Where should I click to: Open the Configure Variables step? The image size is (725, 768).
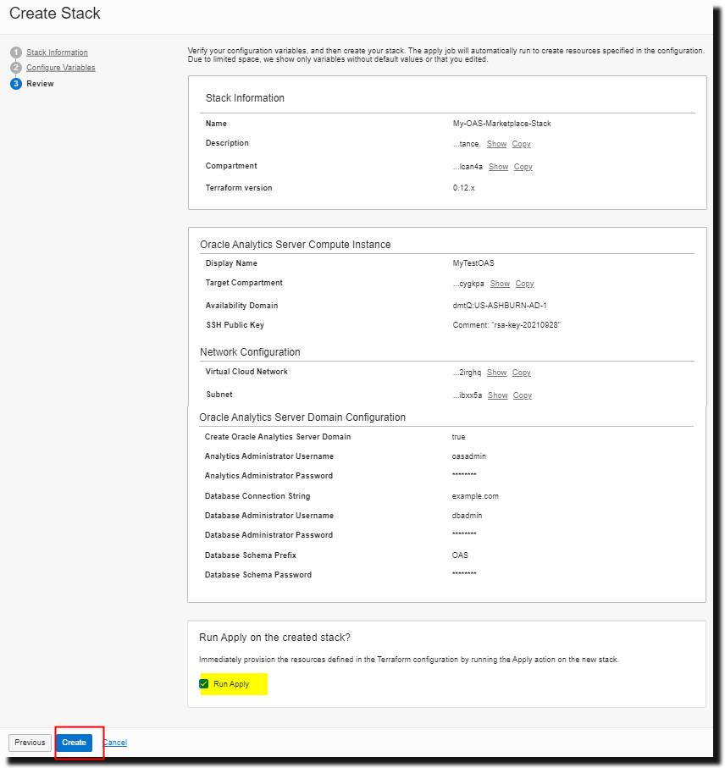pos(61,68)
